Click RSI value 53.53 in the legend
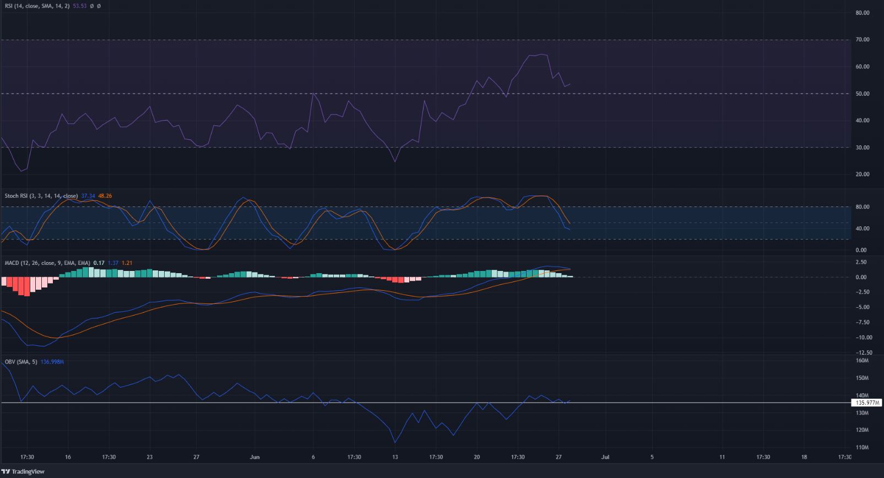 point(80,6)
